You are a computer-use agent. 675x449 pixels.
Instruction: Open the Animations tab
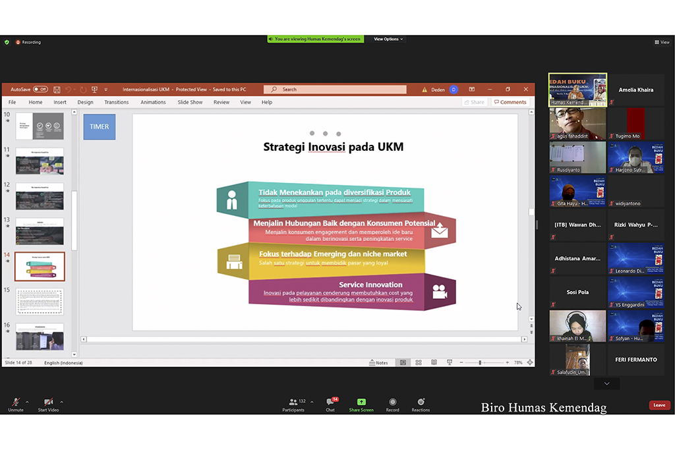(153, 102)
